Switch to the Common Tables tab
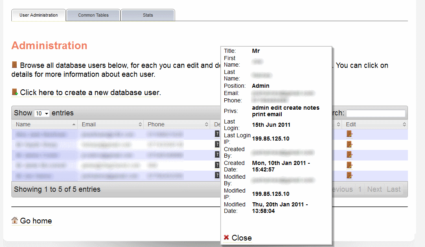 coord(93,15)
